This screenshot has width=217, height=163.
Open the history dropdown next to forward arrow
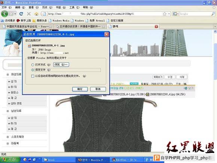coord(15,14)
